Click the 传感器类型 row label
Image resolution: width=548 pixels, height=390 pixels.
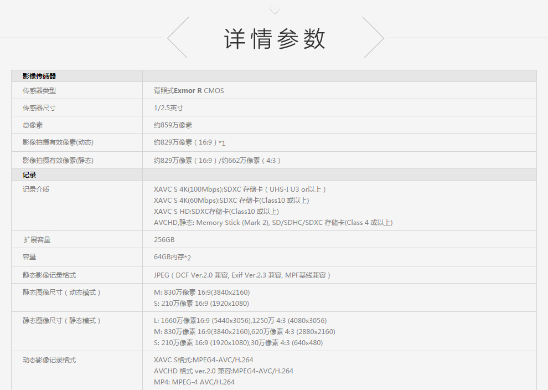(39, 90)
